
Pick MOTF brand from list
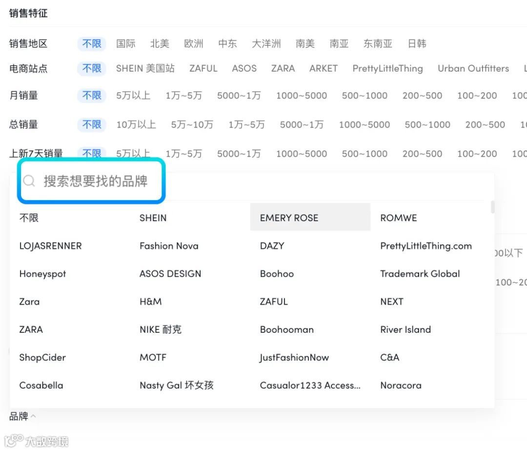pos(153,357)
